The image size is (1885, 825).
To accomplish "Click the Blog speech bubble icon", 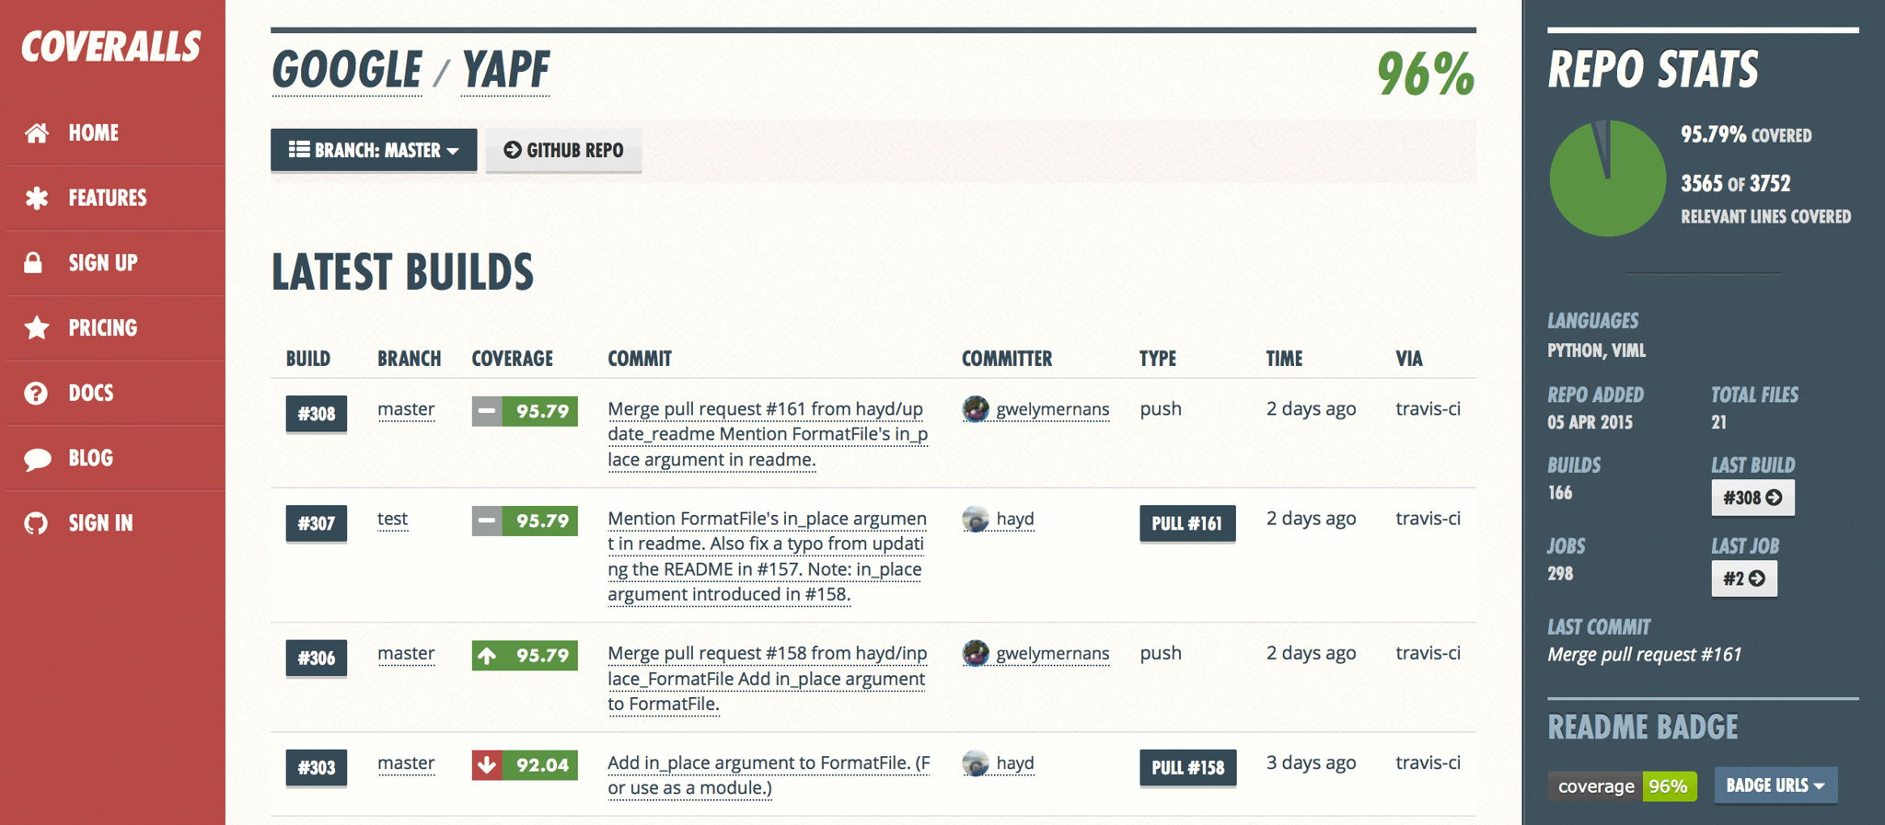I will [37, 459].
